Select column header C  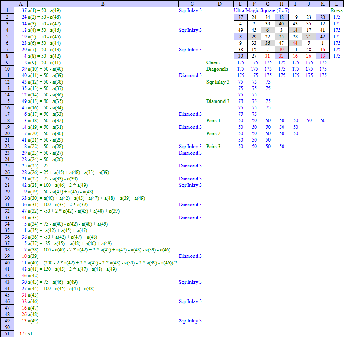192,4
